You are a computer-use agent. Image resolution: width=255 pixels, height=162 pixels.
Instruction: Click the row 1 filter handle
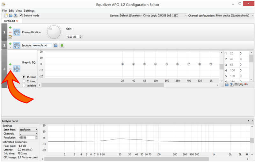4,32
